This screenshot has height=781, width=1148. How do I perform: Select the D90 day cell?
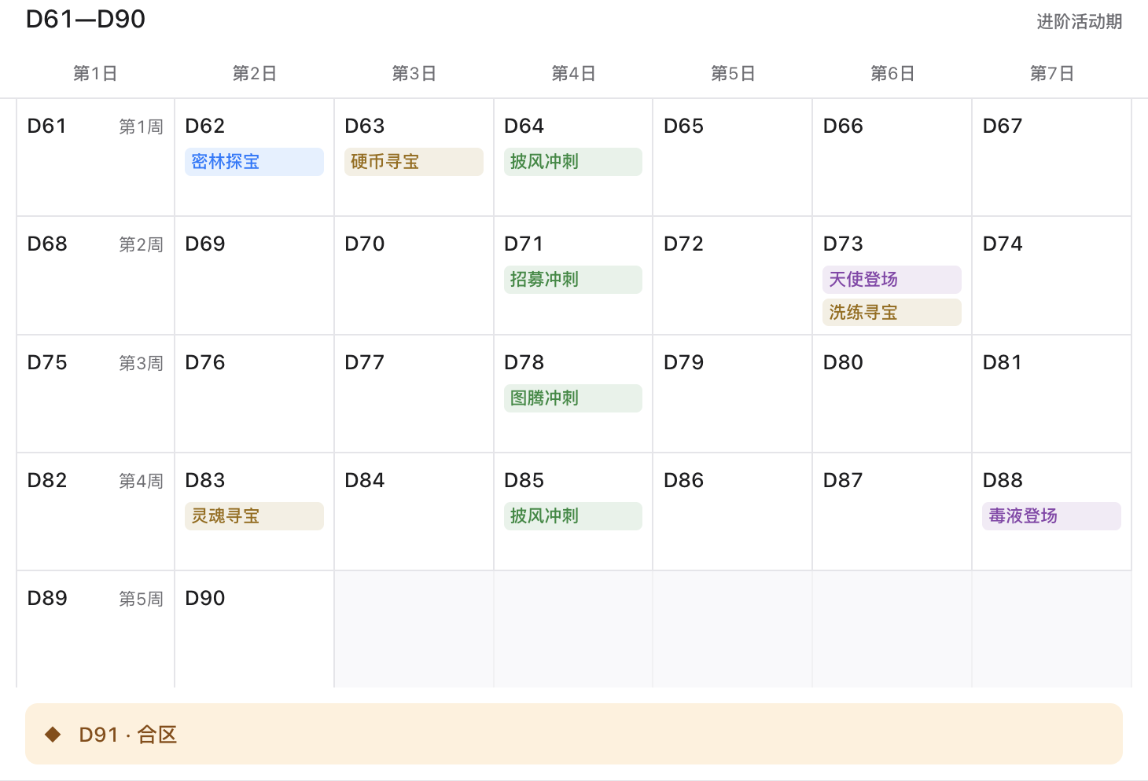(x=255, y=629)
